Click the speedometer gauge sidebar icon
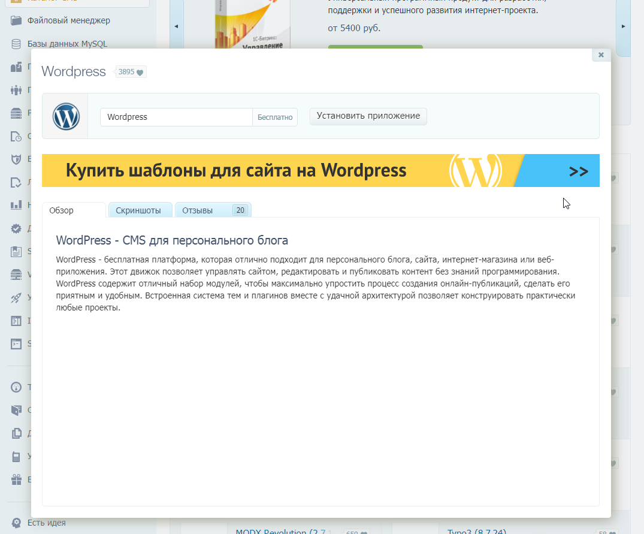The height and width of the screenshot is (534, 644). [16, 387]
